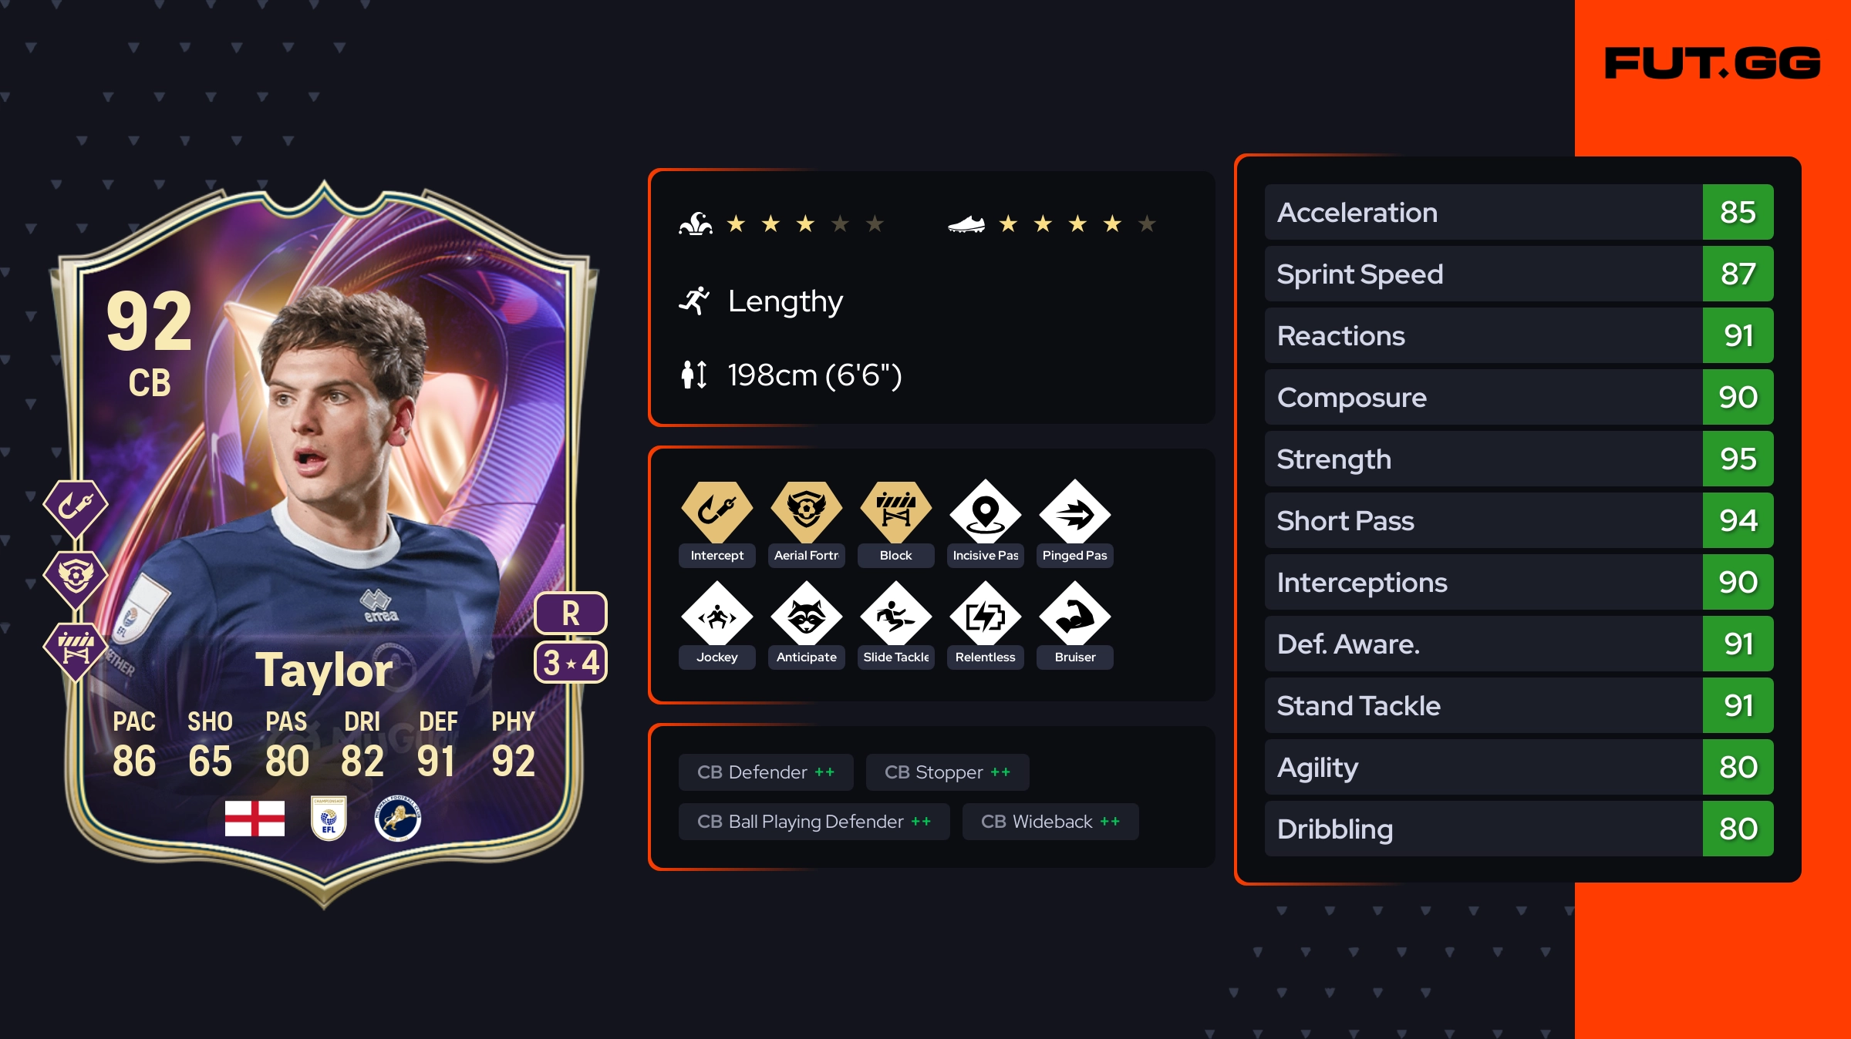Click the CB Defender ++ role tag
The image size is (1851, 1039).
coord(766,772)
